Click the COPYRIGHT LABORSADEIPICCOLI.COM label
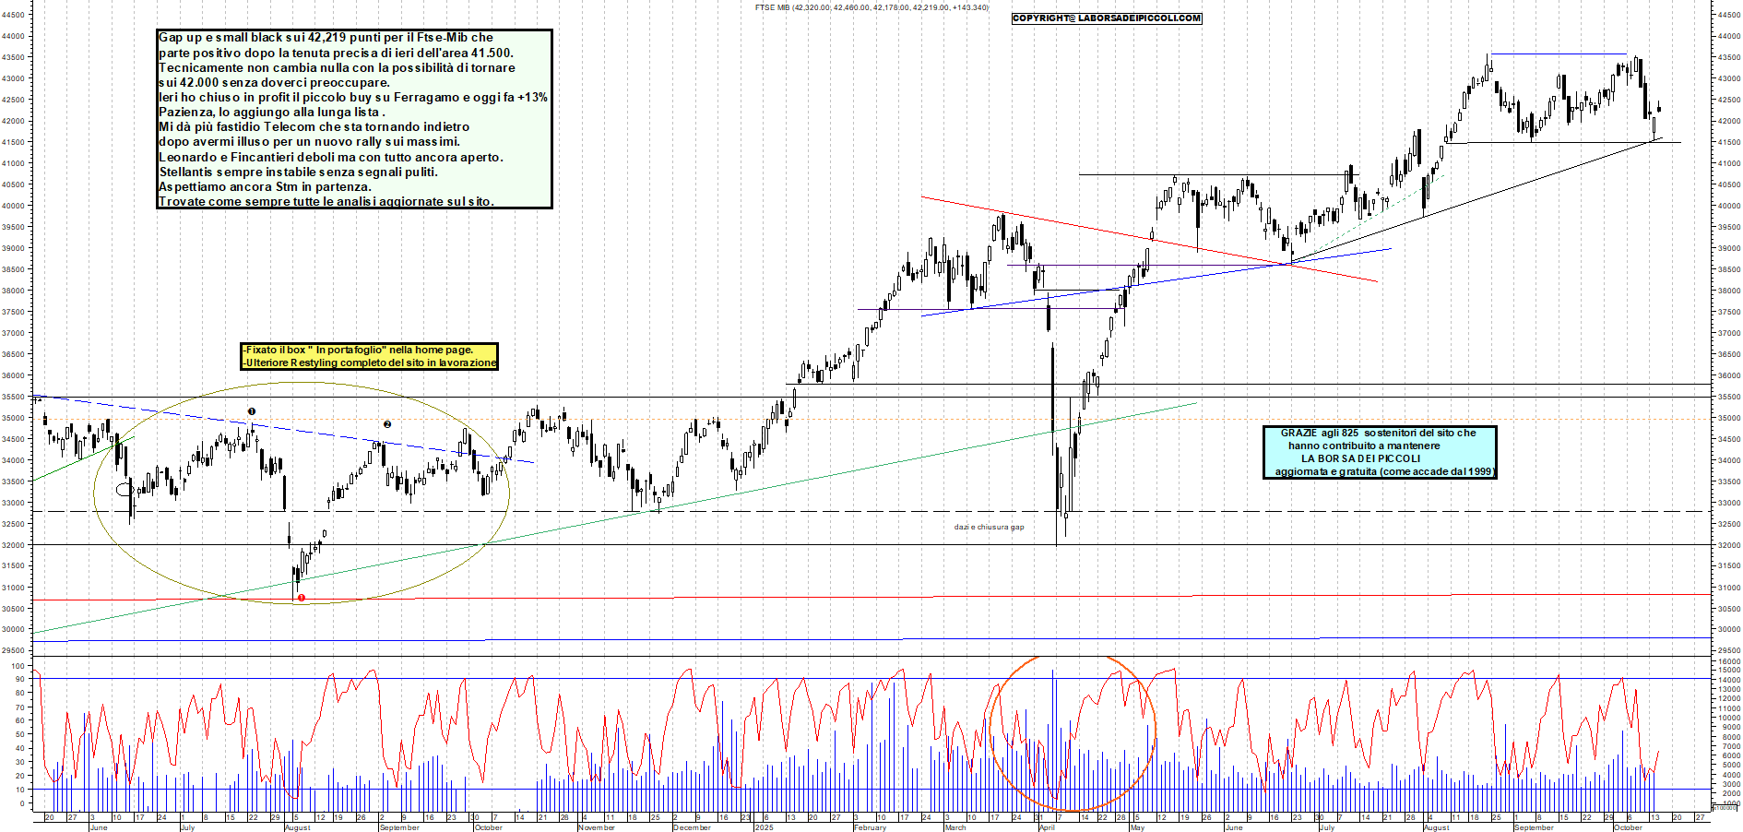The image size is (1743, 832). pyautogui.click(x=1107, y=18)
